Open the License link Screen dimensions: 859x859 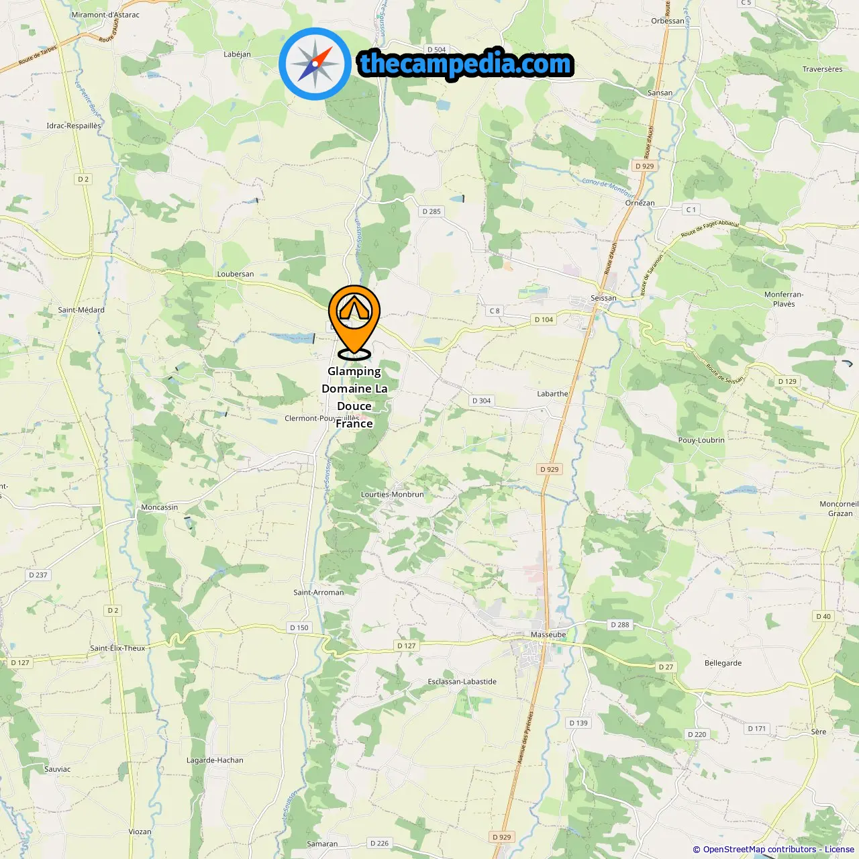pyautogui.click(x=839, y=849)
